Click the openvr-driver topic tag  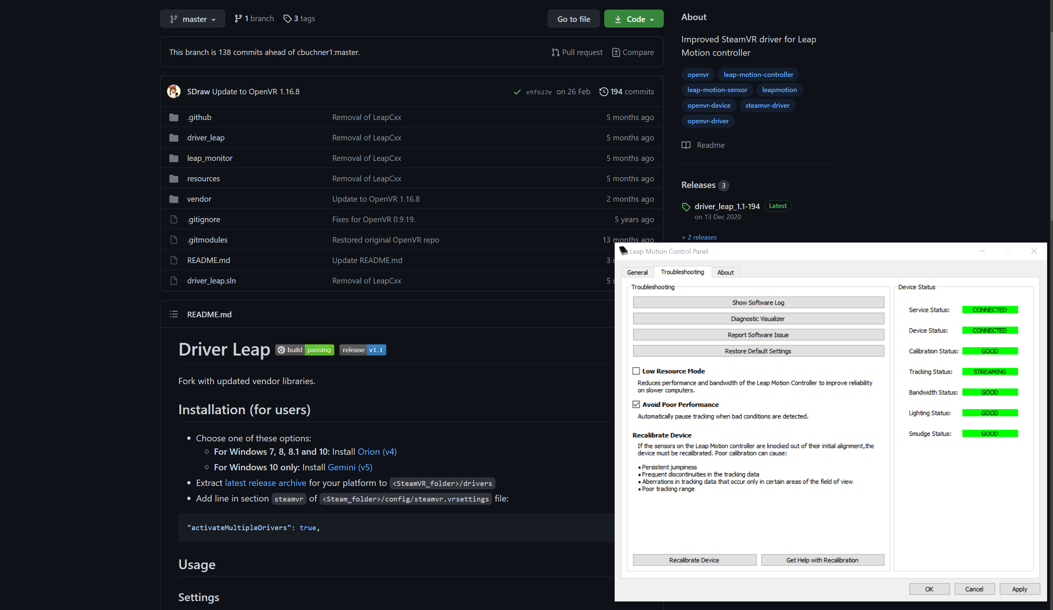click(708, 121)
